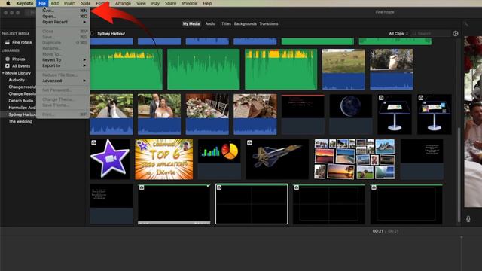
Task: Open the All Clips filter dropdown
Action: (x=398, y=33)
